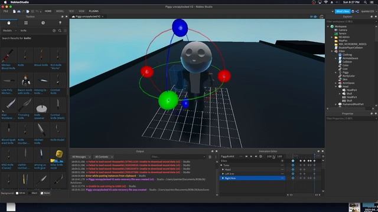378x212 pixels.
Task: Open Toolbox search filter options
Action: [65, 31]
